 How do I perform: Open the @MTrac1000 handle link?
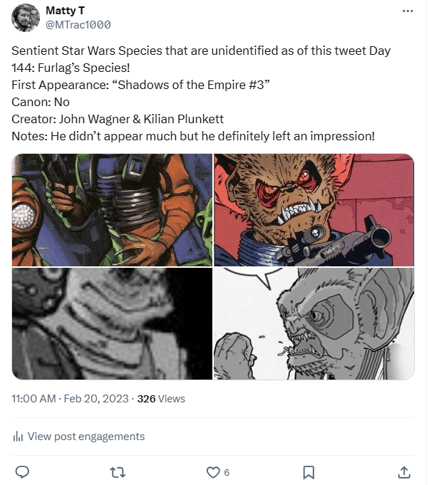pos(78,25)
